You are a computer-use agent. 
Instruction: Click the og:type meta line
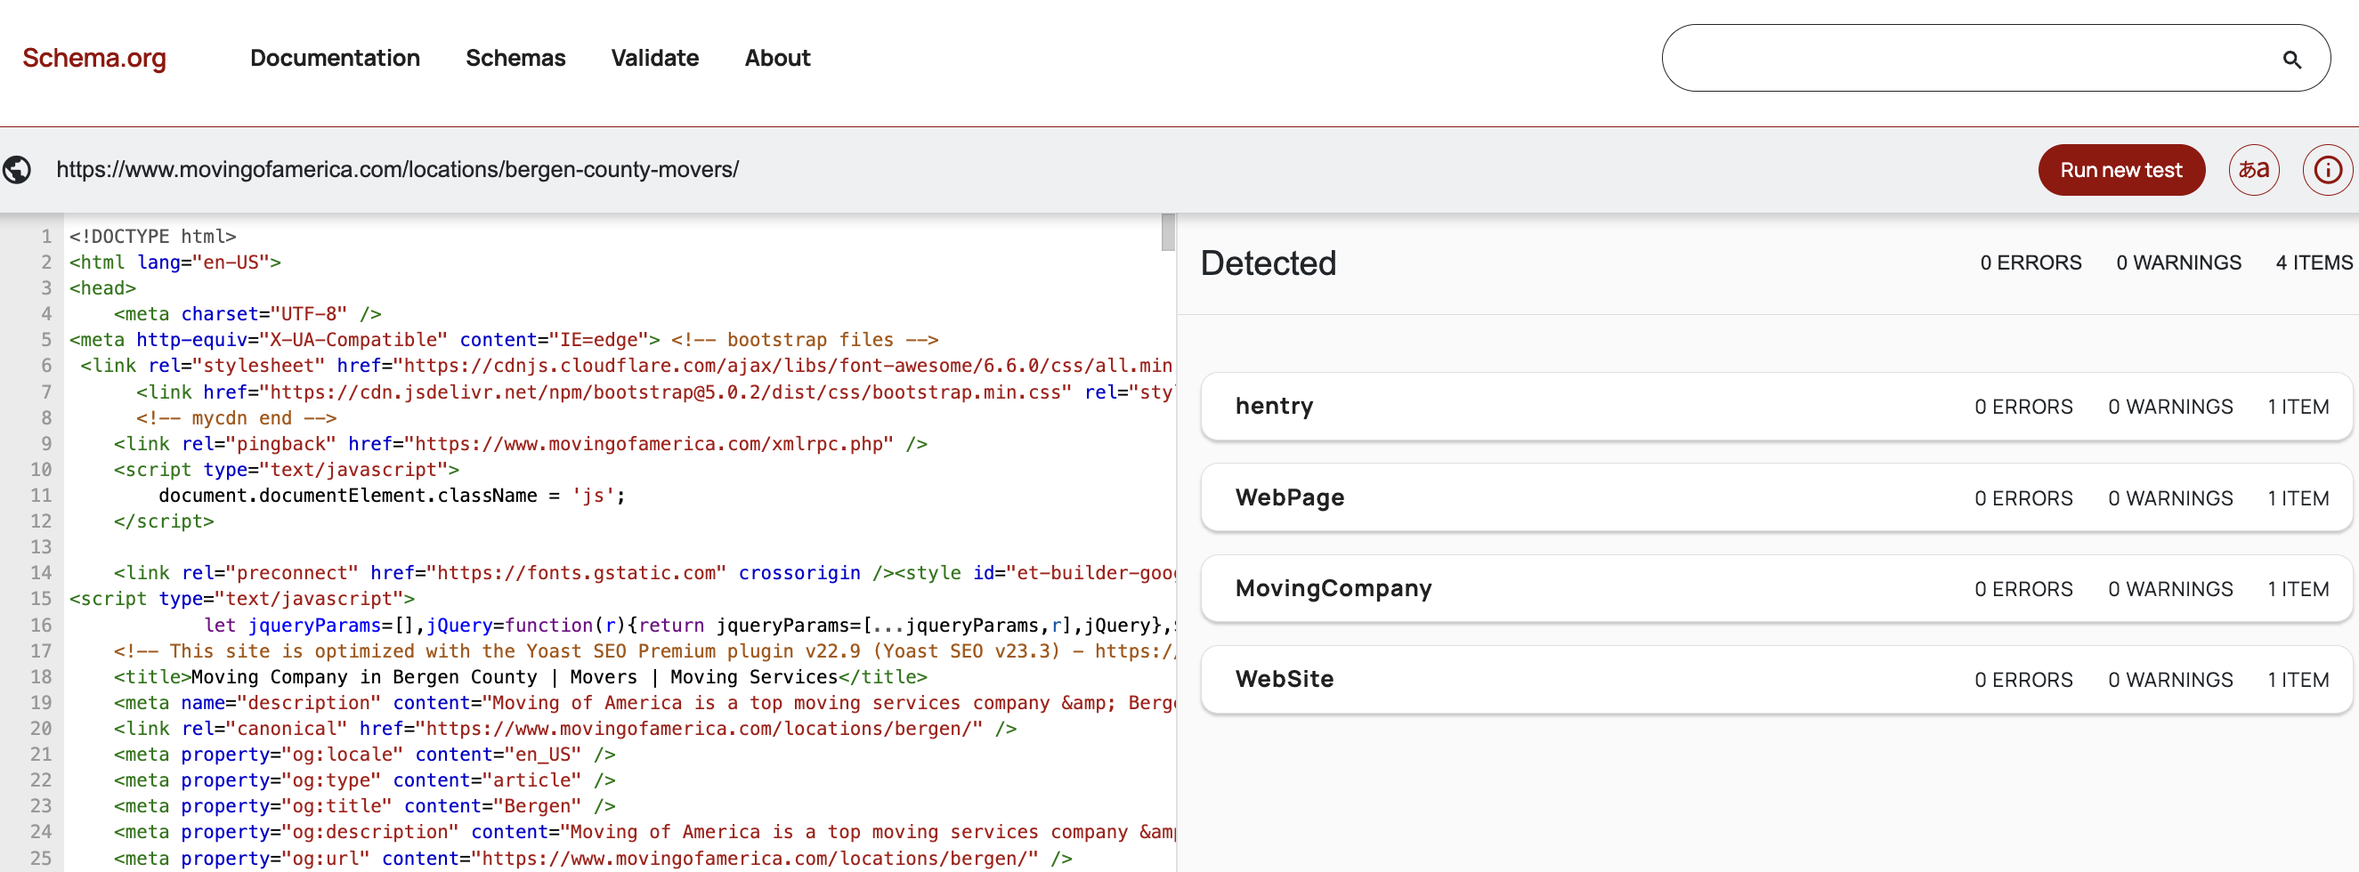[x=364, y=780]
